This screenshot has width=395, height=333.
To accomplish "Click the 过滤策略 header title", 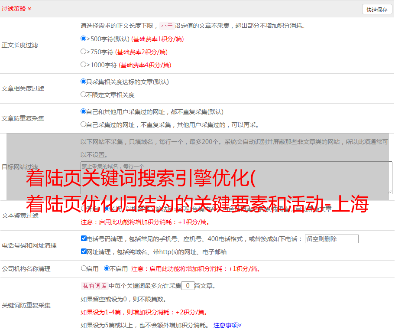I will pos(13,9).
